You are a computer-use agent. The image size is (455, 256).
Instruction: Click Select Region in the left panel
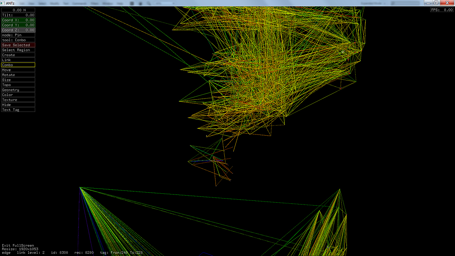(18, 50)
